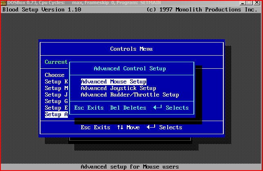Minimize the DOSBox window
Viewport: 263px width, 171px height.
[x=243, y=3]
